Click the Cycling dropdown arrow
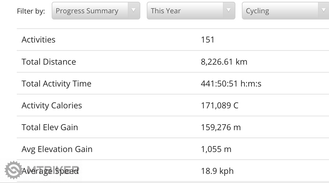This screenshot has width=329, height=183. point(323,11)
